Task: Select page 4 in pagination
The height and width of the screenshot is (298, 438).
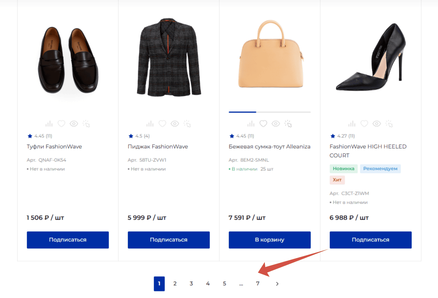Action: pyautogui.click(x=208, y=284)
